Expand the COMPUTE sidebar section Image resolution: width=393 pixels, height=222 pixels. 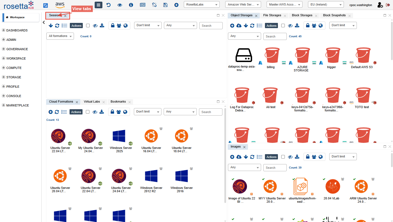coord(14,68)
